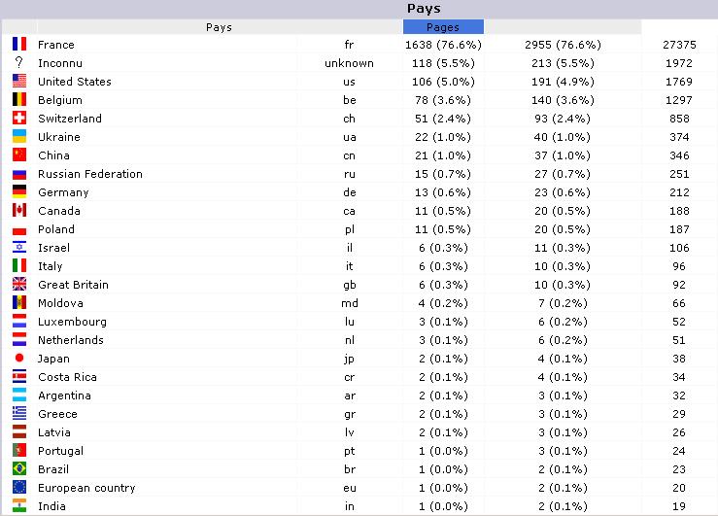718x516 pixels.
Task: Click the Pays column header
Action: [x=219, y=27]
